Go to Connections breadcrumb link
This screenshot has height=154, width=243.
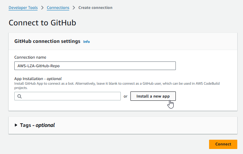pyautogui.click(x=58, y=8)
